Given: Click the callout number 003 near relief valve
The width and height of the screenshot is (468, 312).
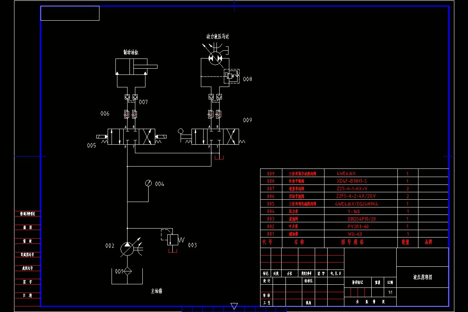Looking at the screenshot, I should (x=192, y=245).
